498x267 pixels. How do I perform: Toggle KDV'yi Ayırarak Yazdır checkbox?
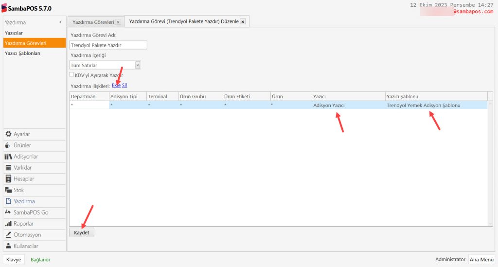tap(71, 74)
